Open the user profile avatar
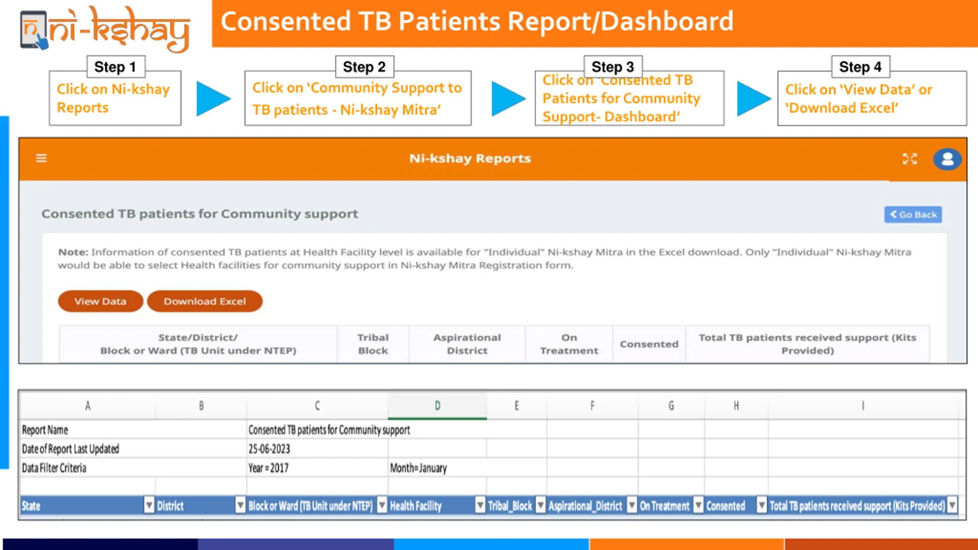This screenshot has width=978, height=550. (x=947, y=159)
